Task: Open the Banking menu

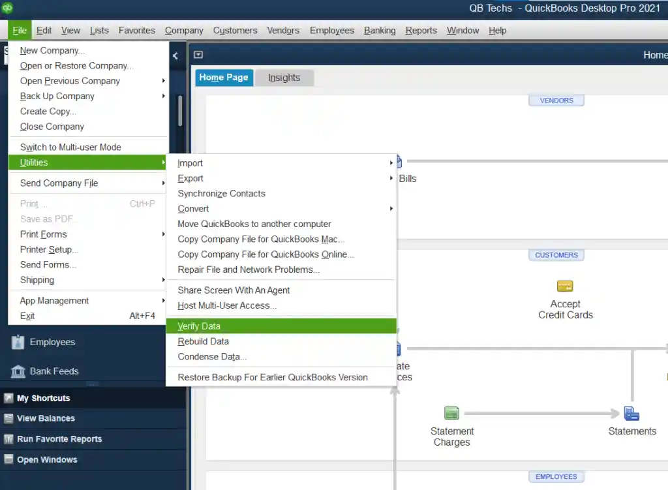Action: (x=380, y=30)
